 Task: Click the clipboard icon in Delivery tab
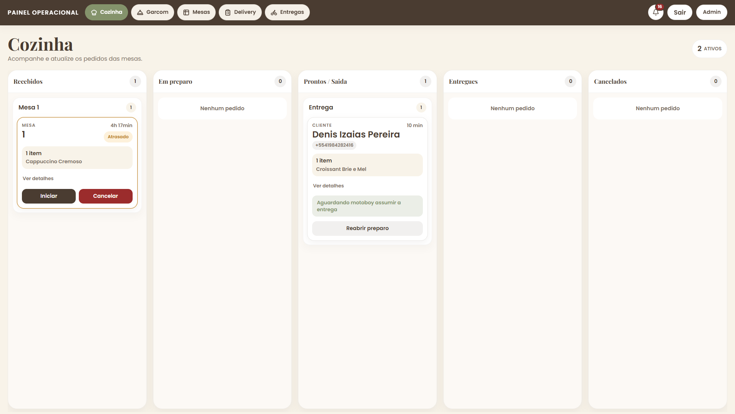point(228,12)
